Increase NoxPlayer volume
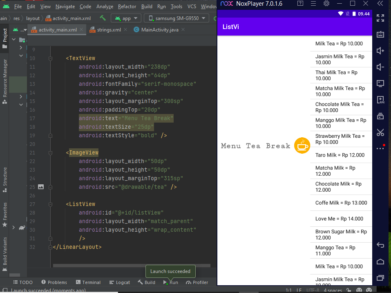 coord(380,51)
